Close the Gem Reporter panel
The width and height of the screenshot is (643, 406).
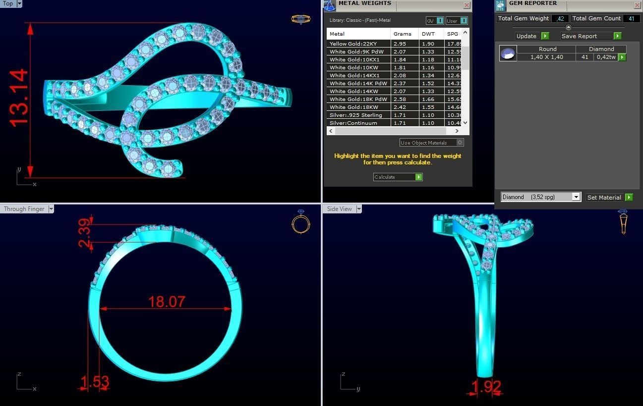[x=638, y=5]
